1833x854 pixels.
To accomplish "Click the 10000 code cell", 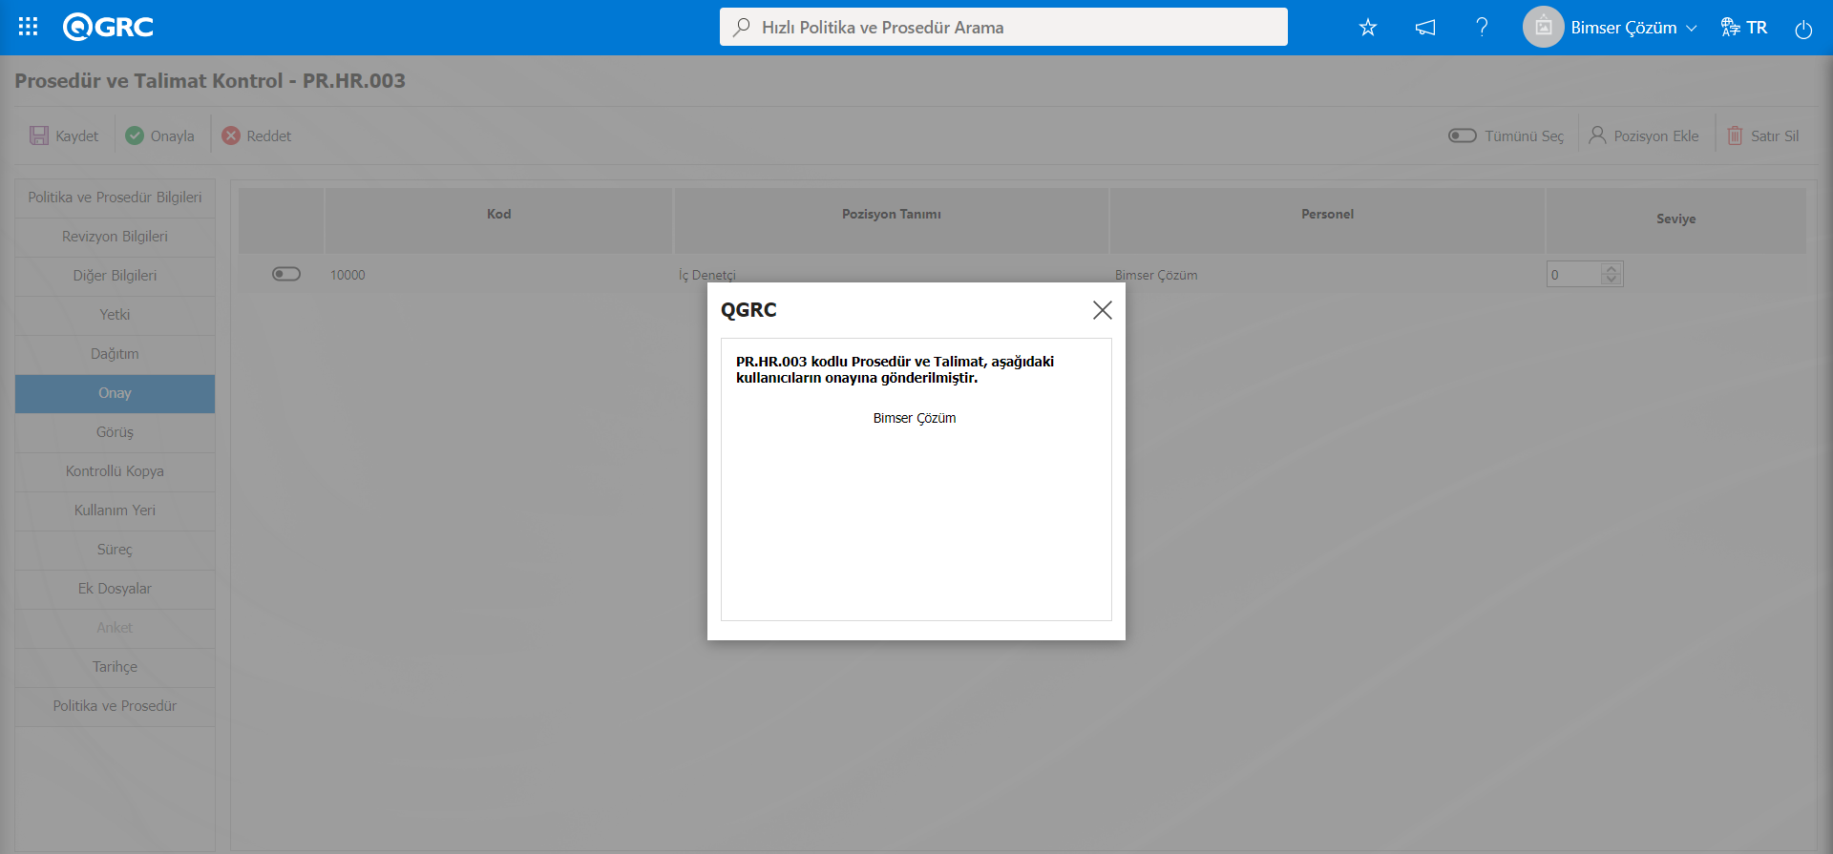I will click(x=348, y=275).
